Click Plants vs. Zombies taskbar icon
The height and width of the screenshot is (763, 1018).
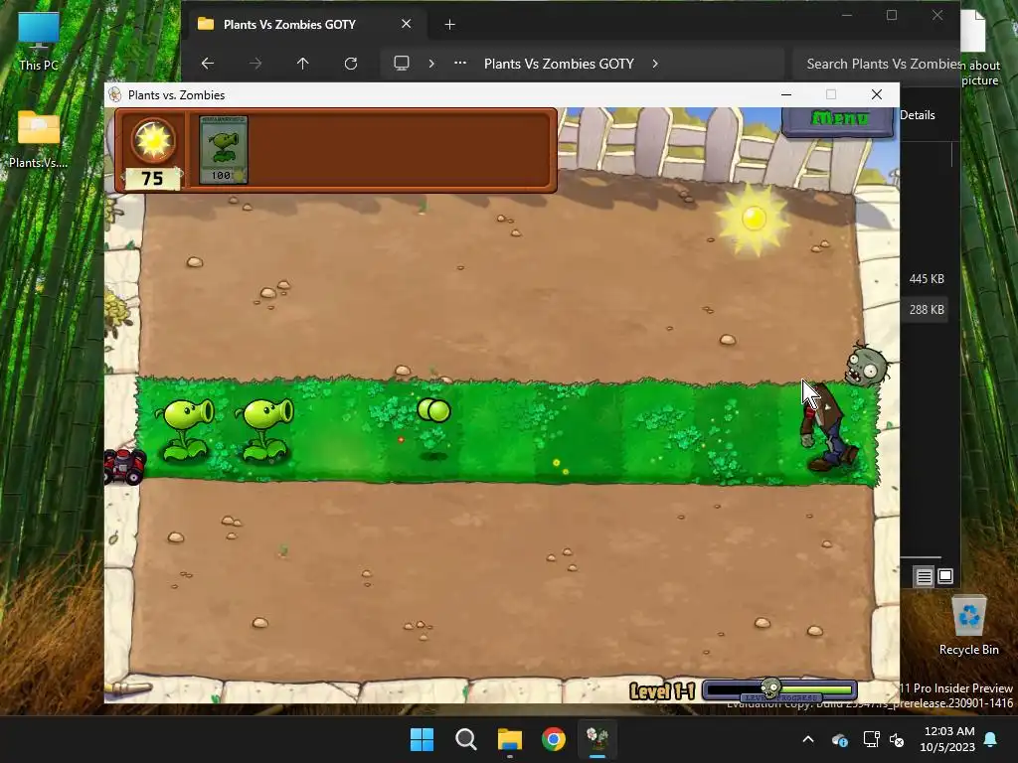[x=597, y=739]
